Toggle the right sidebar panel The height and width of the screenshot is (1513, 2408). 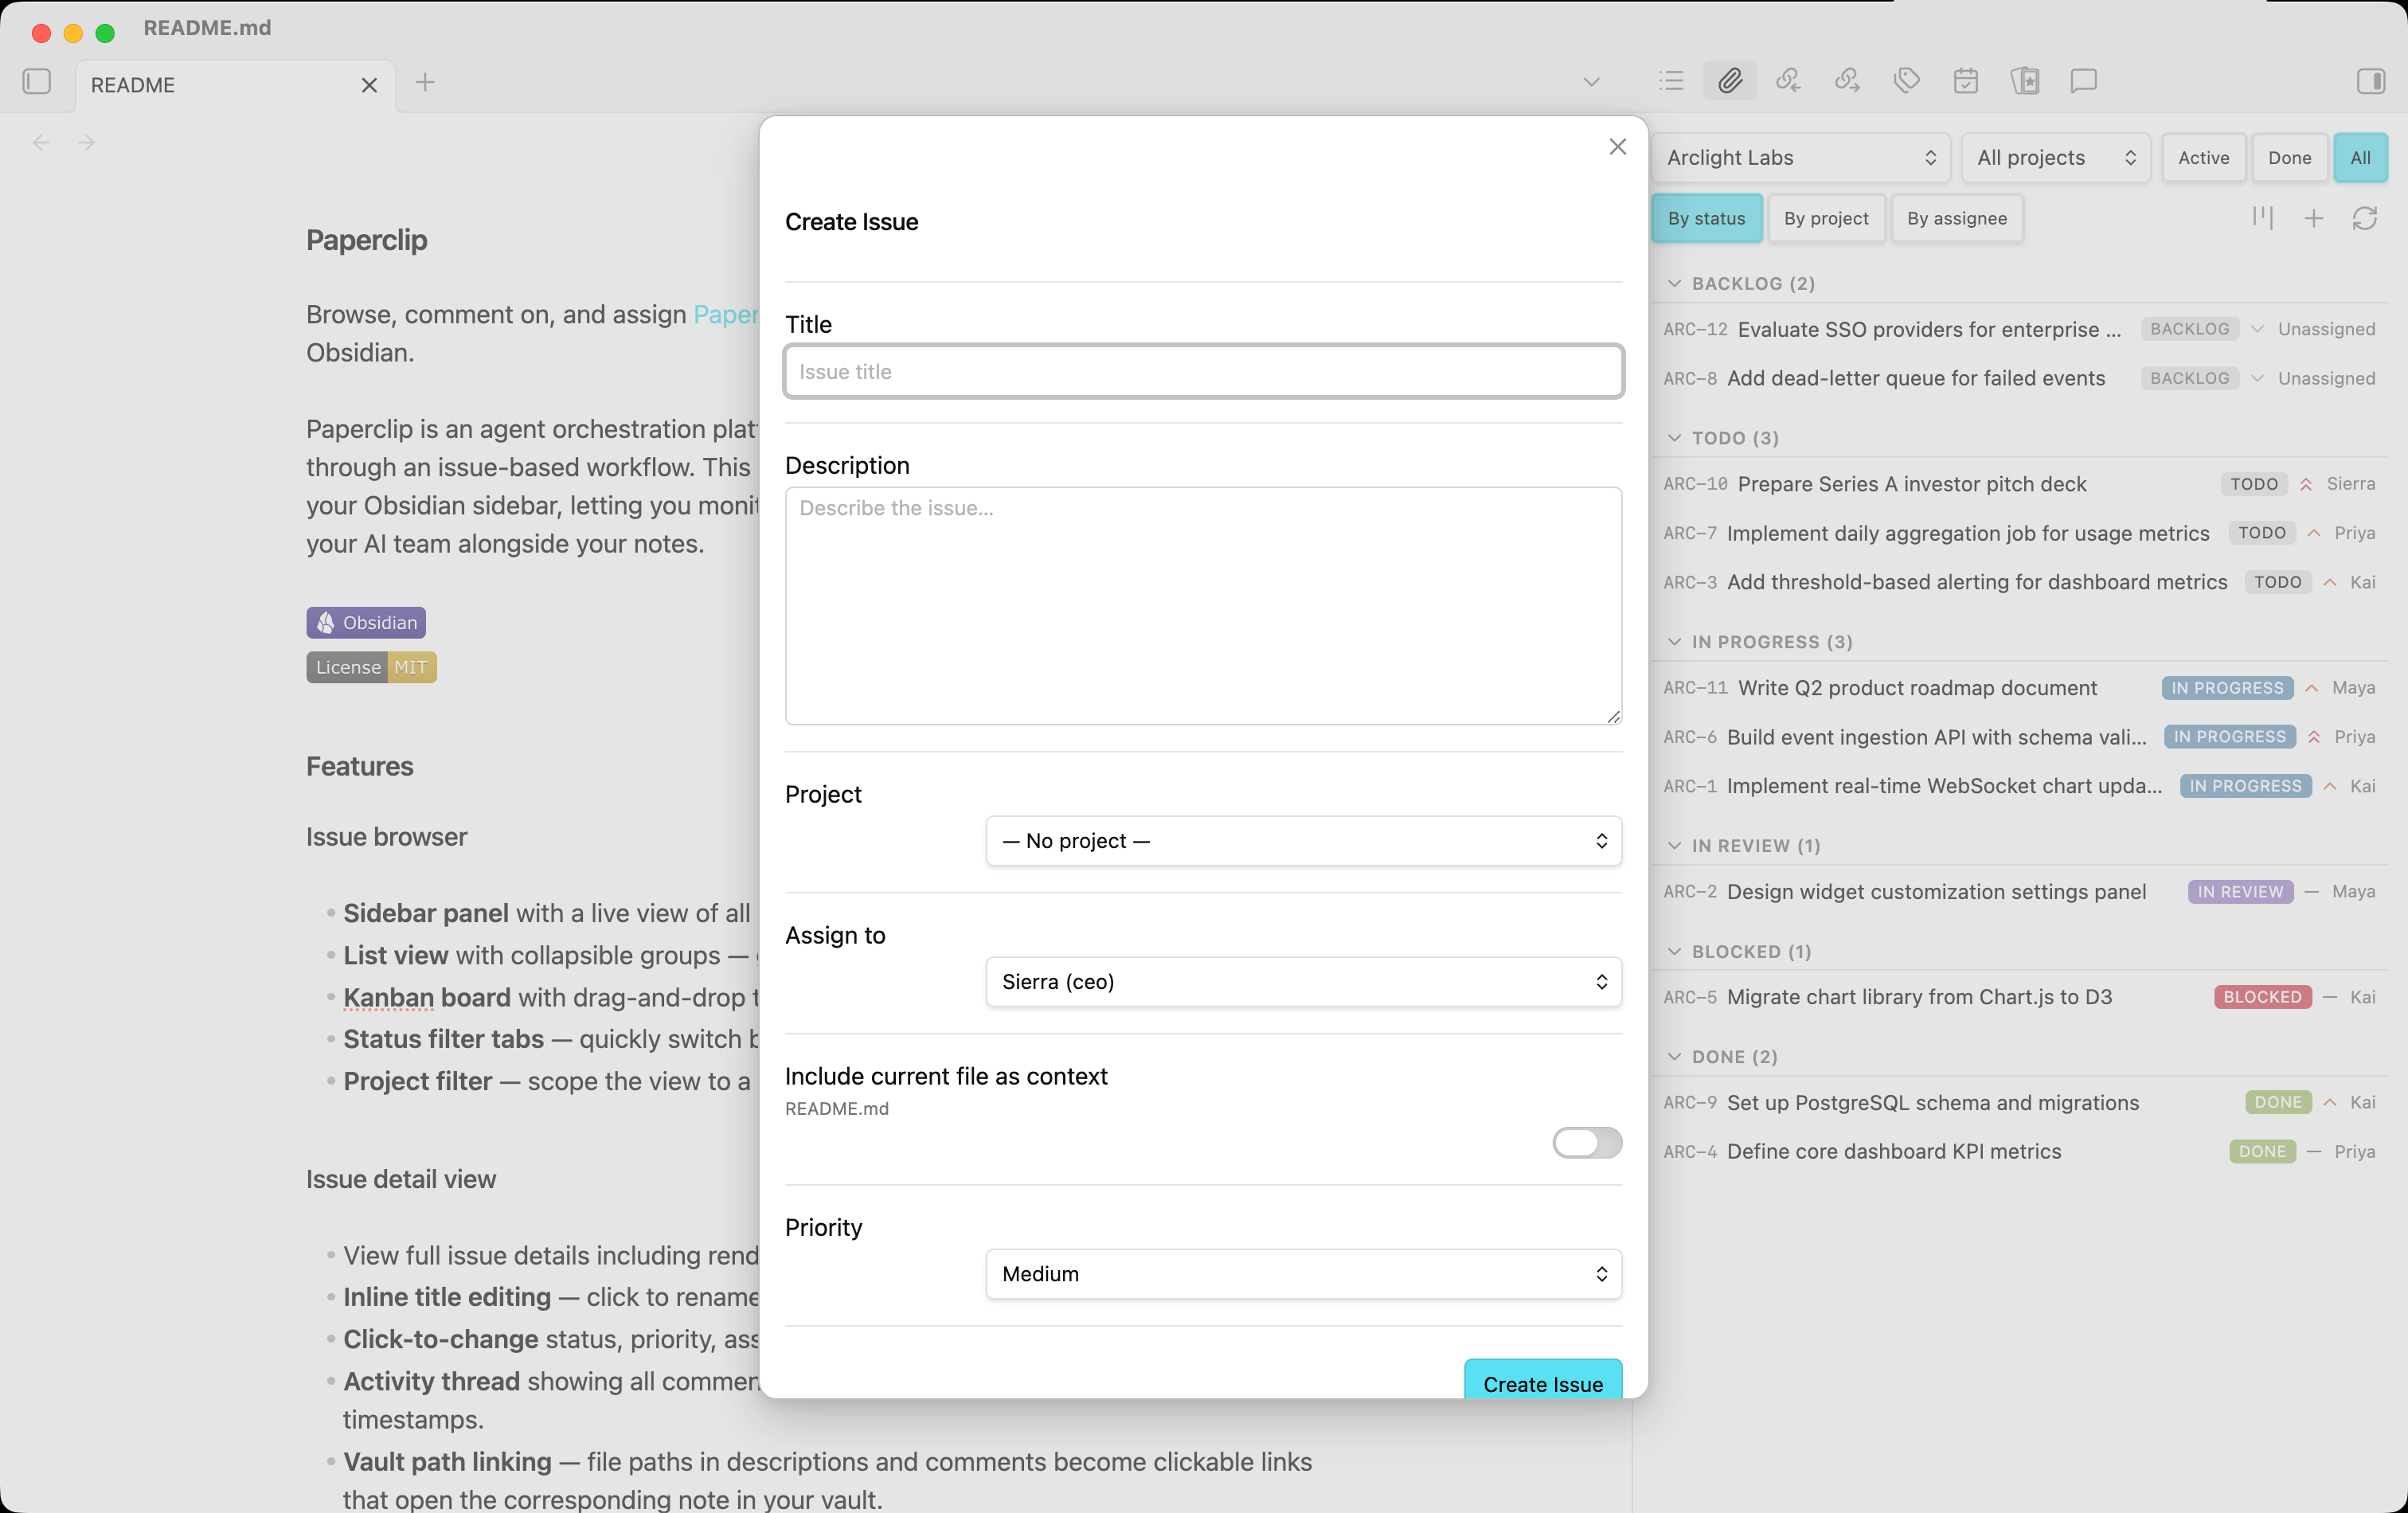(x=2370, y=81)
